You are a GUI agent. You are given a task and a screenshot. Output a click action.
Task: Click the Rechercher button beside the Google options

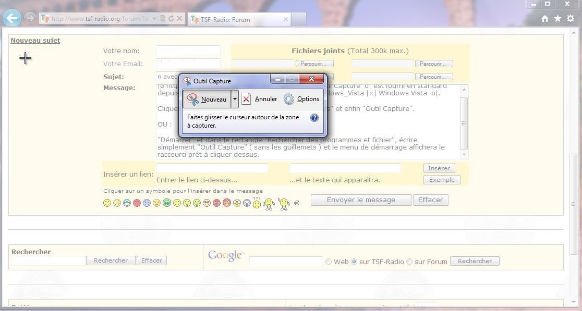[x=475, y=261]
